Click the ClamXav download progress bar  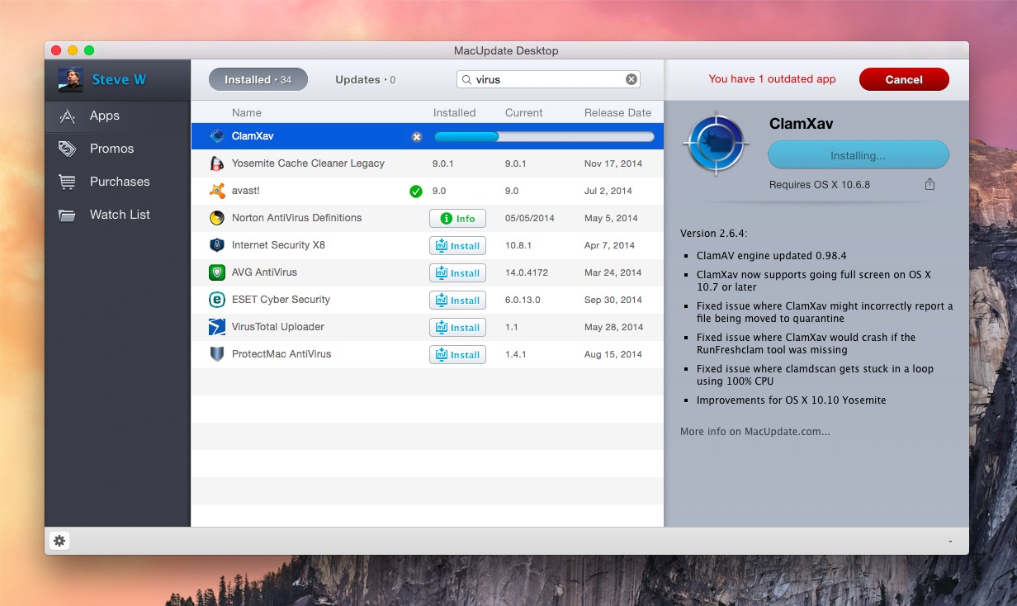pos(544,136)
